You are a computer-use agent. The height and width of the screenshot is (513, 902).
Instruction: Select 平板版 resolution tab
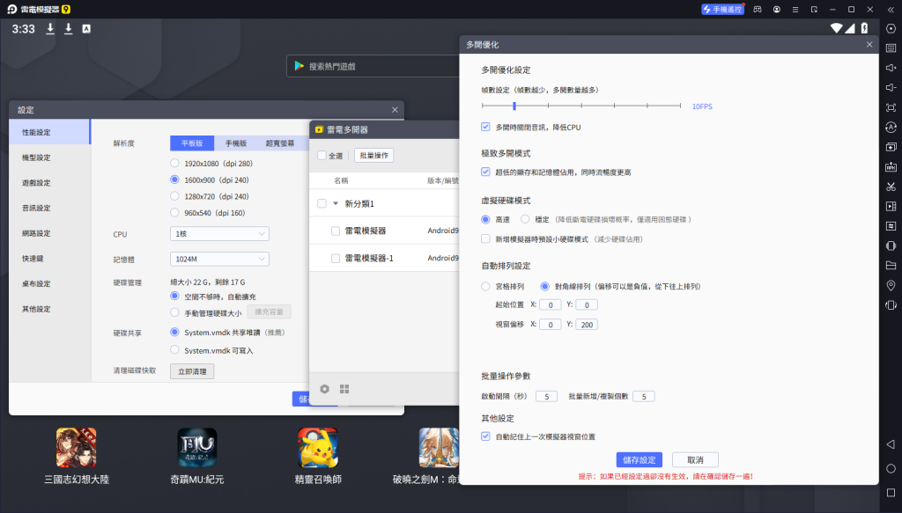(x=192, y=143)
